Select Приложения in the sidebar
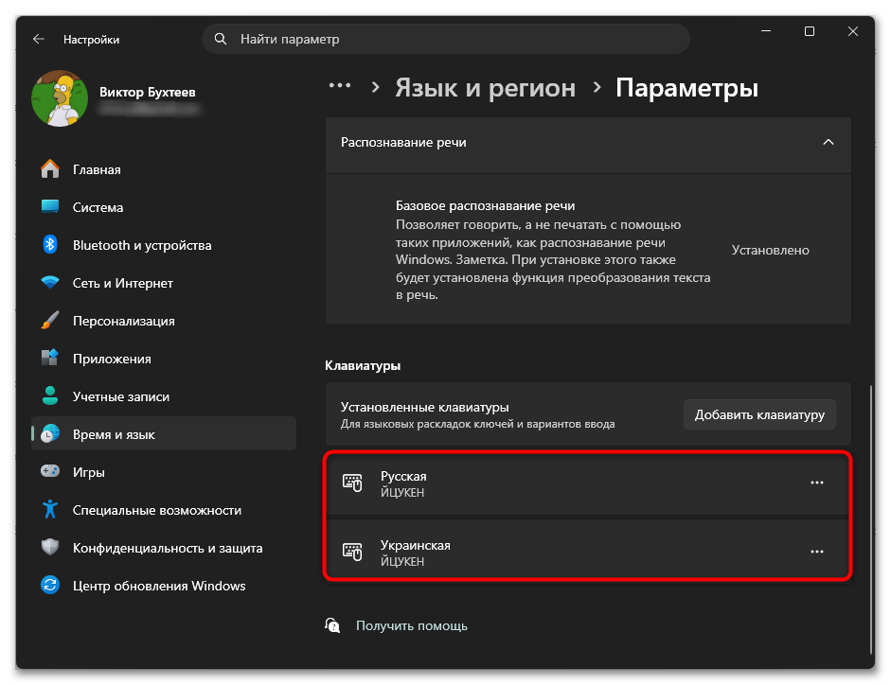Viewport: 891px width, 685px height. coord(164,358)
